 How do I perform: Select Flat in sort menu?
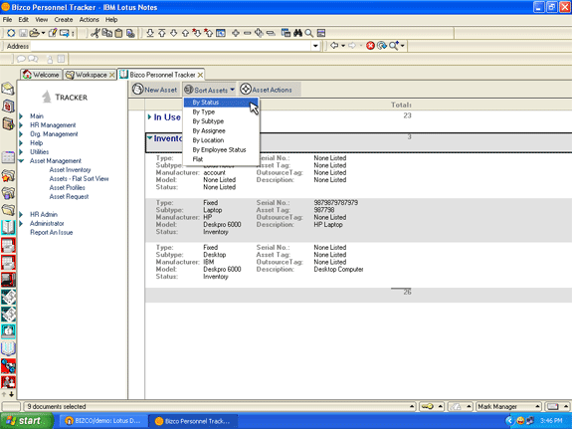[x=221, y=159]
